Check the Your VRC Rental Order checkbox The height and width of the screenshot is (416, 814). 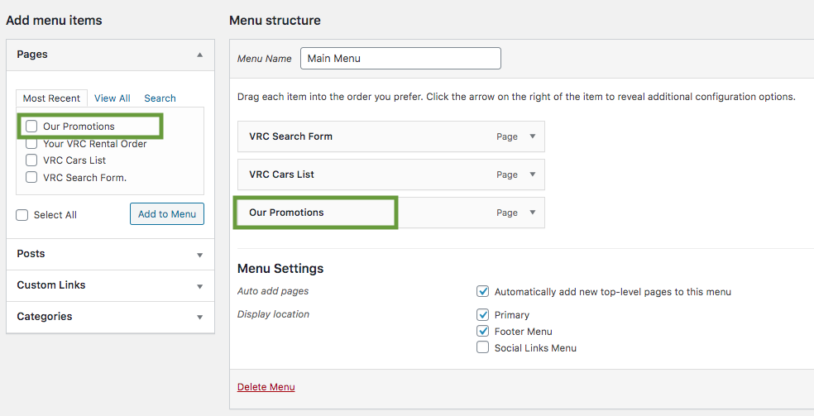tap(31, 143)
